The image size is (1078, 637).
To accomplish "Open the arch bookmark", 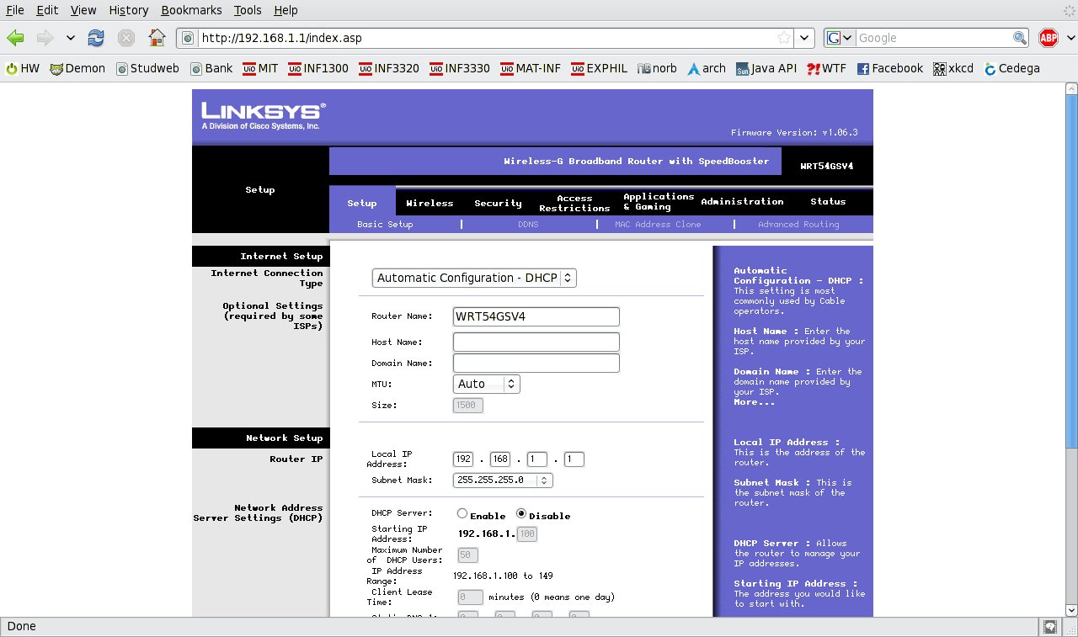I will 706,68.
